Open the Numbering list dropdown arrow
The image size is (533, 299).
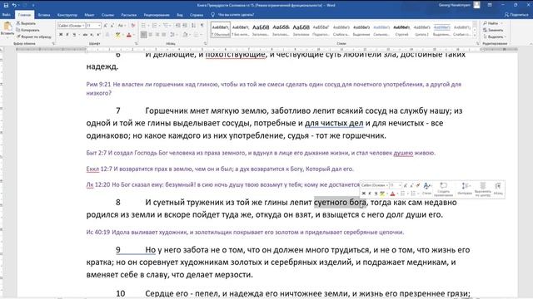[159, 26]
